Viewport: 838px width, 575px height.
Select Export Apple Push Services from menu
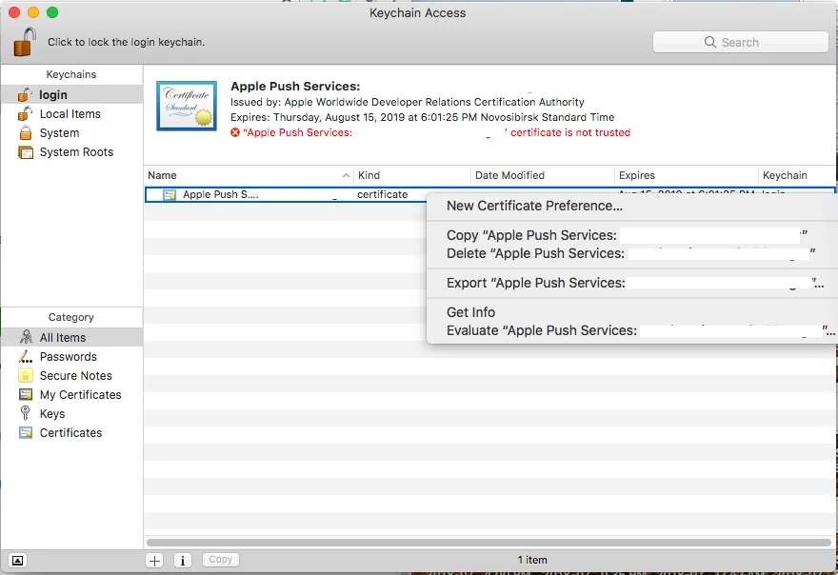coord(533,283)
